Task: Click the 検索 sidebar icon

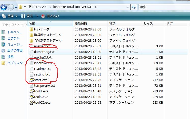Action: pos(3,57)
